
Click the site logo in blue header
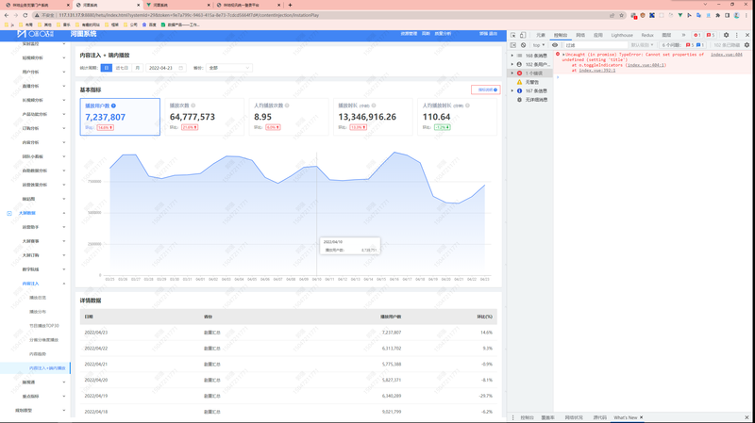tap(35, 34)
